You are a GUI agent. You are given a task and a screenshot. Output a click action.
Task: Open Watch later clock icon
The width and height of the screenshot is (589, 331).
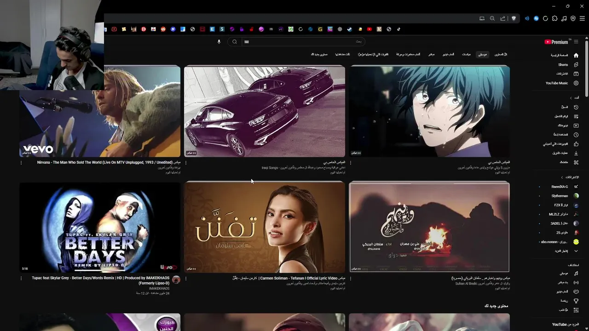click(576, 135)
